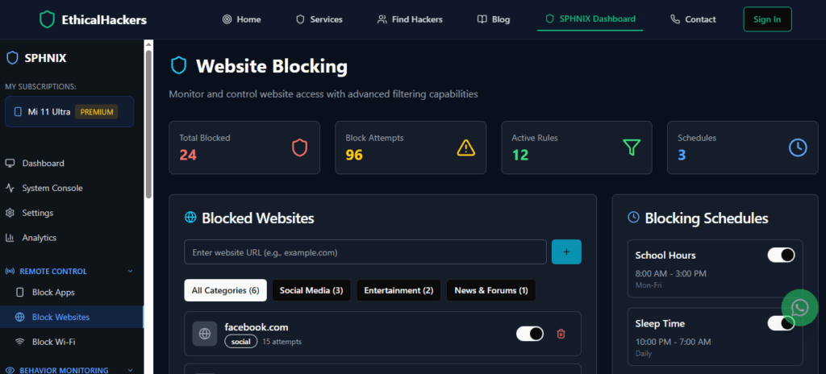Click the Enter website URL input field
Screen dimensions: 826x374
[365, 252]
